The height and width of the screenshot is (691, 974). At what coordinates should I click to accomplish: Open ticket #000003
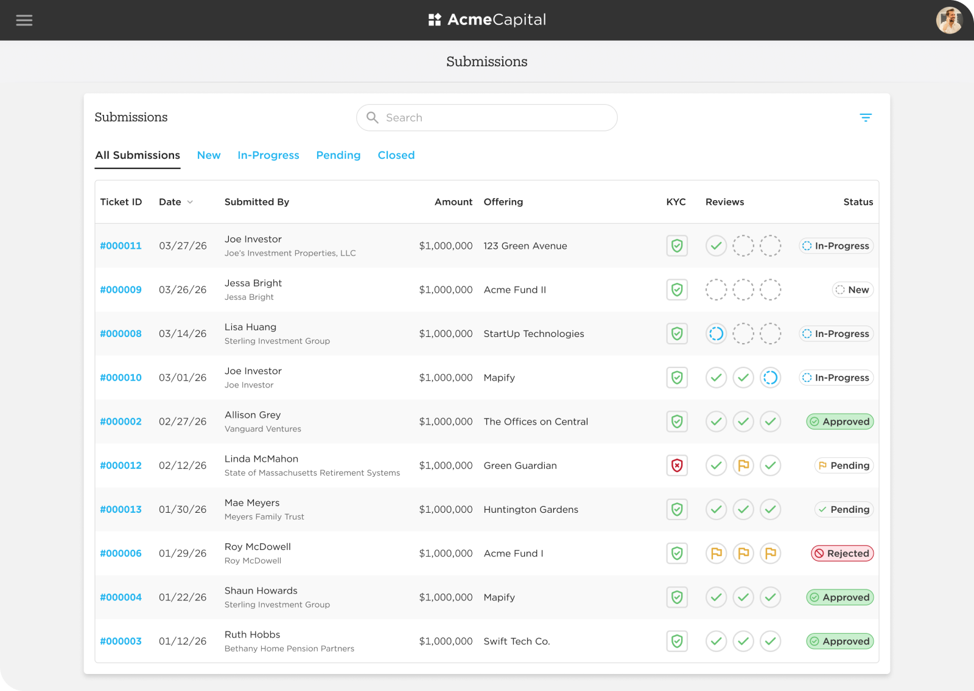121,641
